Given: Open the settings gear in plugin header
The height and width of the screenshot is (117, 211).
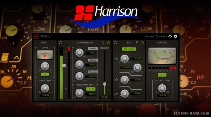Looking at the screenshot, I should tap(176, 36).
